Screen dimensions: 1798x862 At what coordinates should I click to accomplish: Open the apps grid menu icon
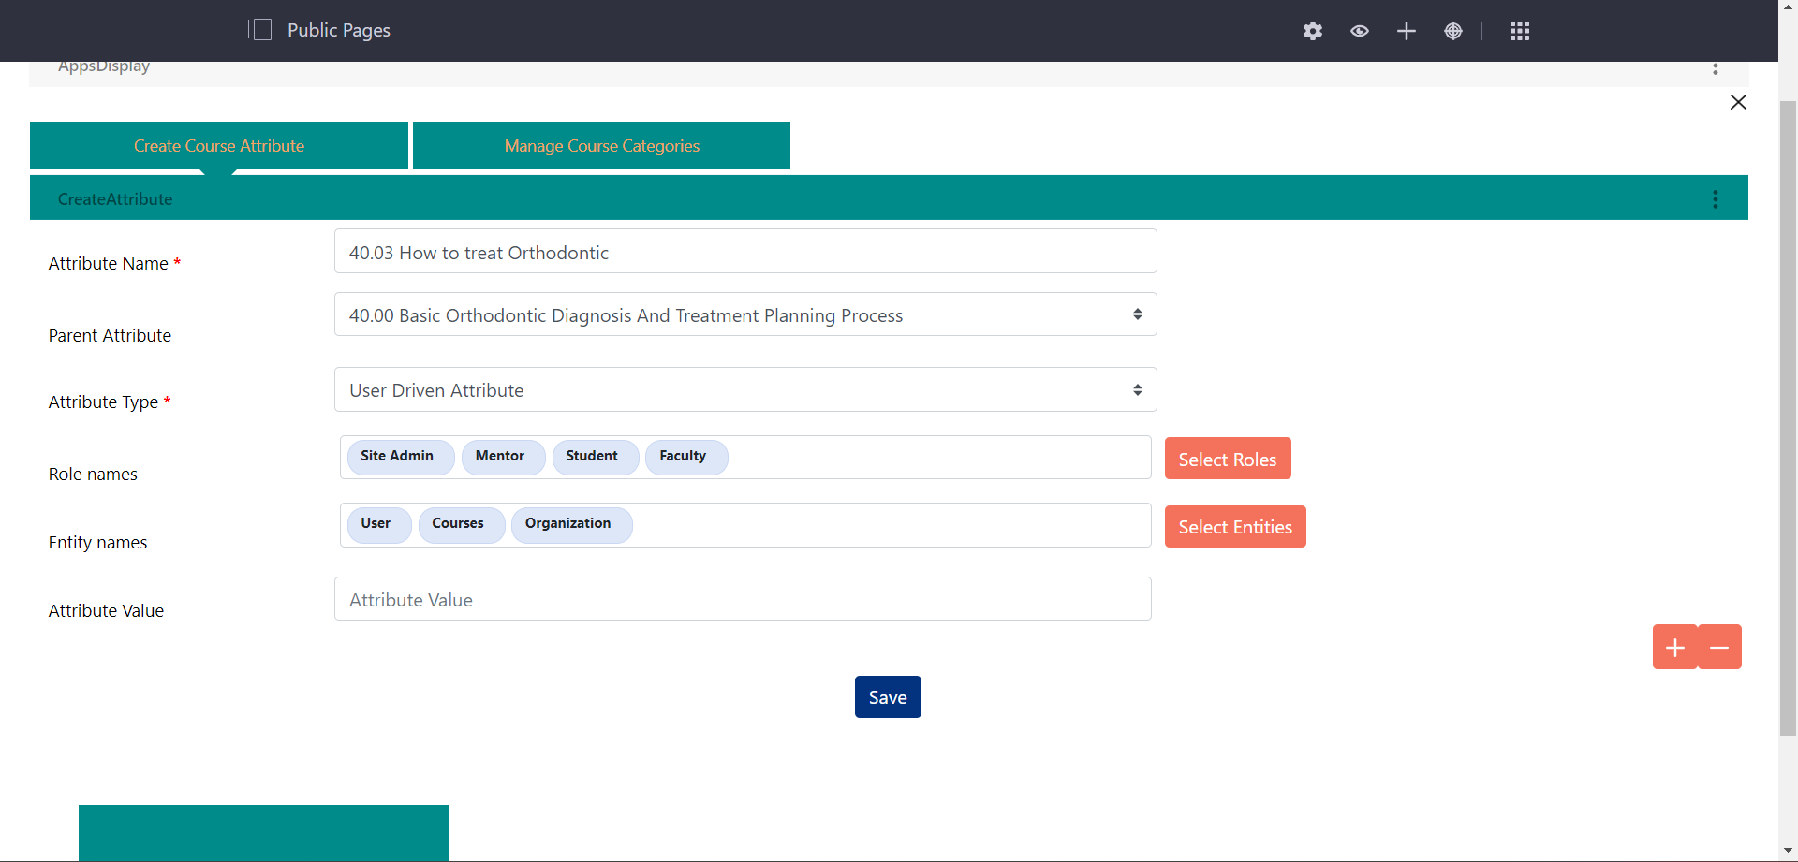[x=1520, y=31]
